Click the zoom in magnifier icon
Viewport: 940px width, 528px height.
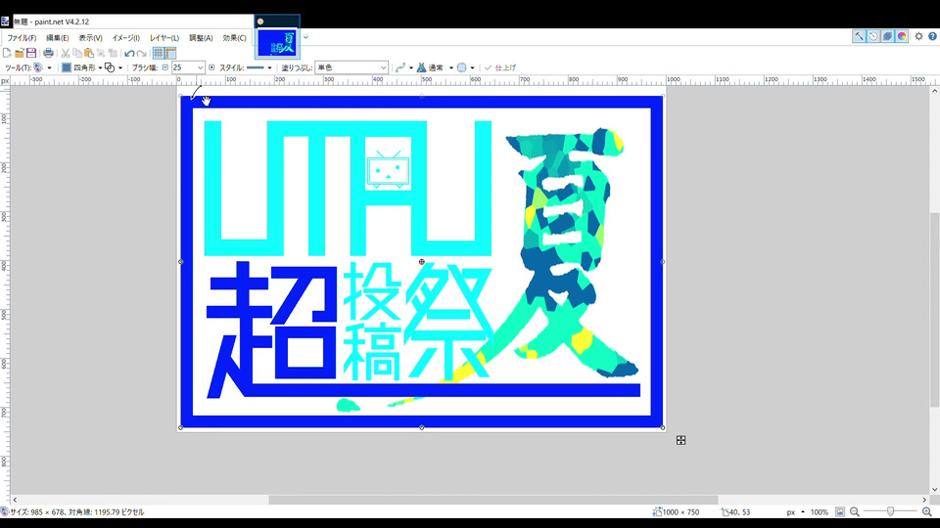click(927, 511)
